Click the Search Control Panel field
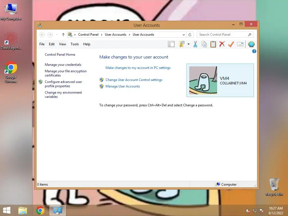The image size is (288, 216). click(x=225, y=35)
